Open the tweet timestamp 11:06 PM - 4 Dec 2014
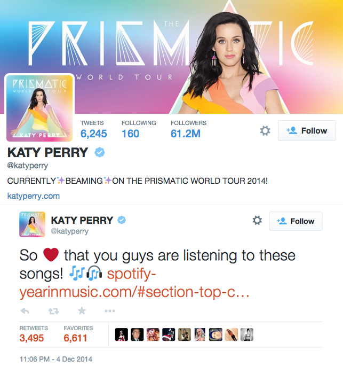Image resolution: width=343 pixels, height=366 pixels. click(56, 359)
